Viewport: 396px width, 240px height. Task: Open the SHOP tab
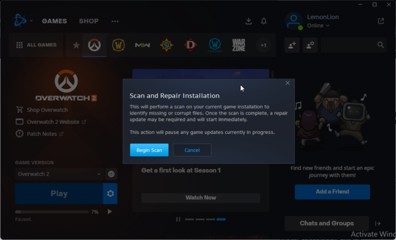[89, 21]
